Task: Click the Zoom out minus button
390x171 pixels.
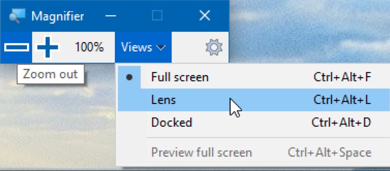Action: (17, 47)
